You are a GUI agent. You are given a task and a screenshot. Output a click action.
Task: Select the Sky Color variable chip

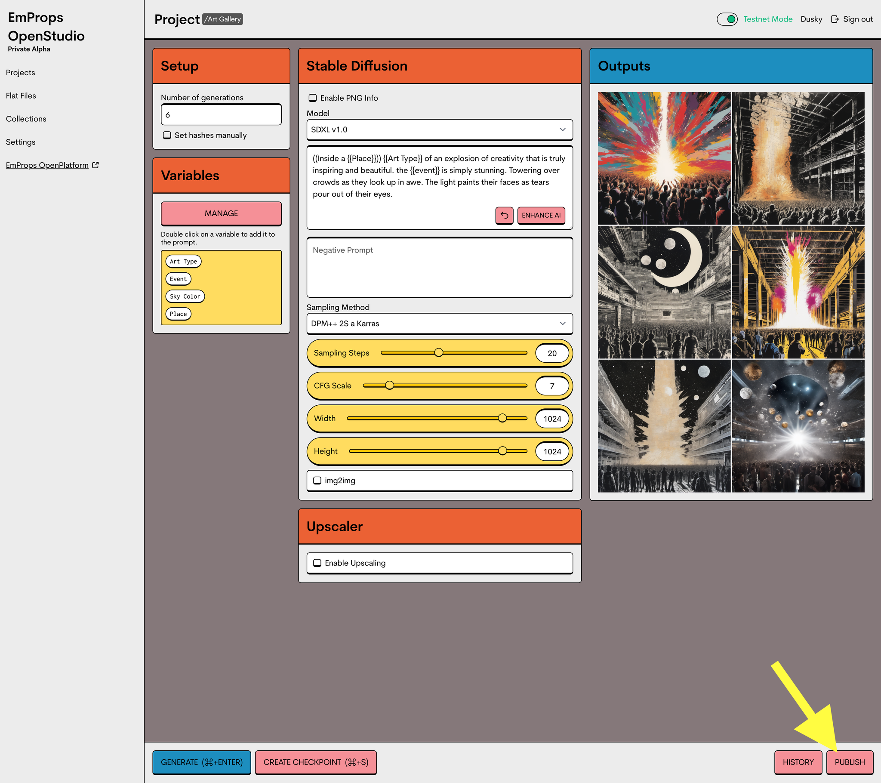click(x=185, y=296)
